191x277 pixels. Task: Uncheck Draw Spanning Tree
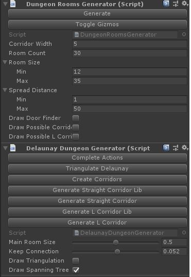(76, 270)
